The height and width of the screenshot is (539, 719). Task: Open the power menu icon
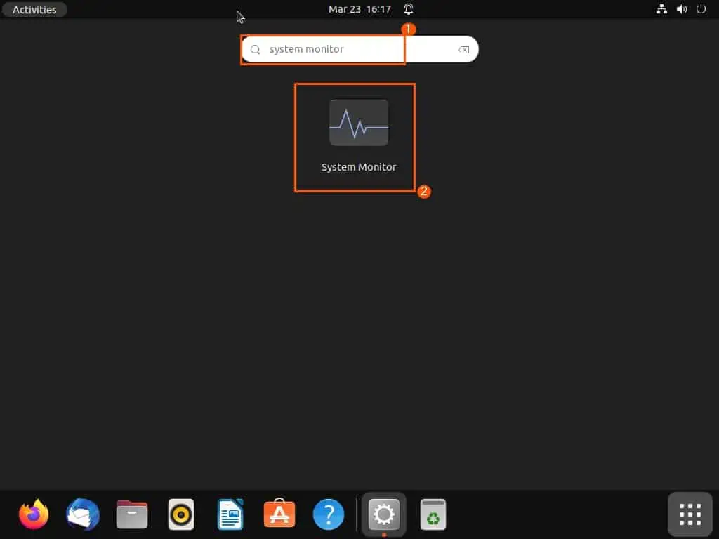pos(701,10)
